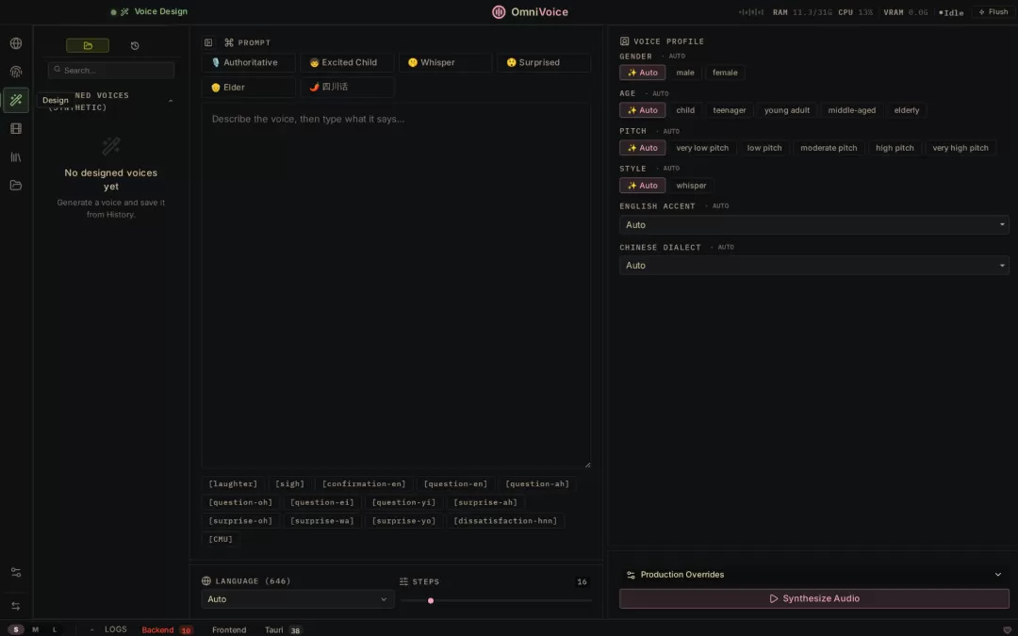Click the Synthesize Audio button
Screen dimensions: 1018x636
813,598
